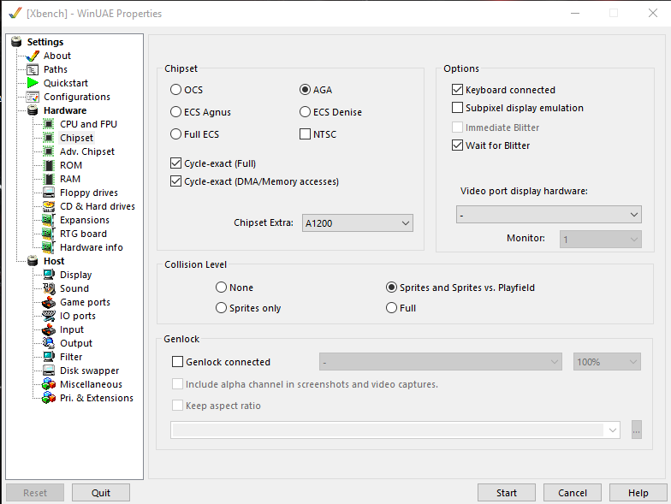Click the Sound speaker icon

pyautogui.click(x=49, y=288)
